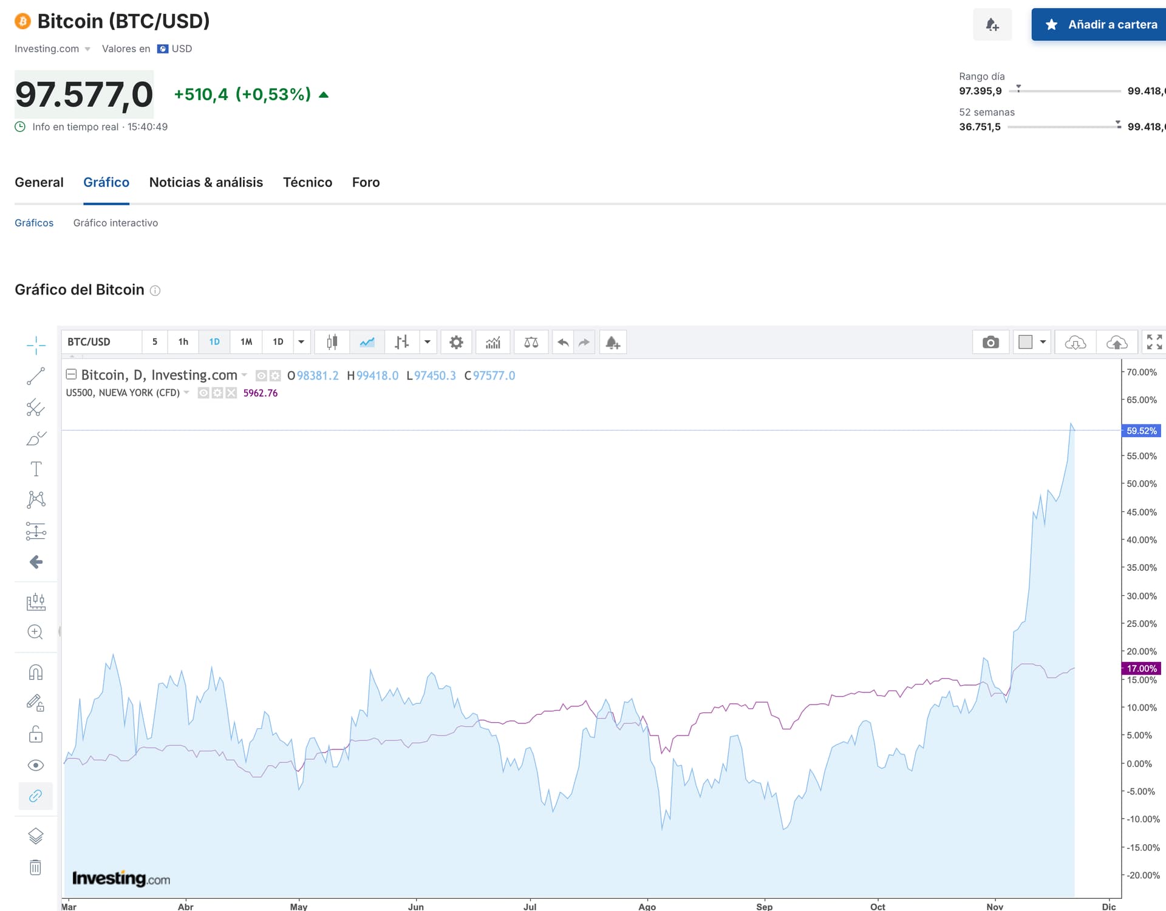
Task: Toggle magnet mode
Action: coord(36,672)
